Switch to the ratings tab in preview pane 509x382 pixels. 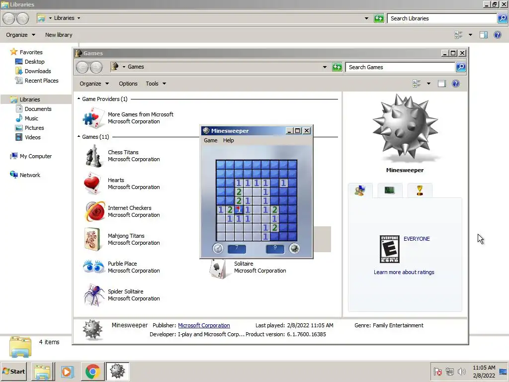point(360,191)
